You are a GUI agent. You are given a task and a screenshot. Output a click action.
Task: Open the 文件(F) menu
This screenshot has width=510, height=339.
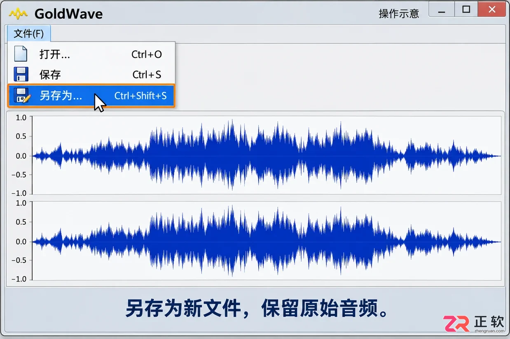coord(29,33)
